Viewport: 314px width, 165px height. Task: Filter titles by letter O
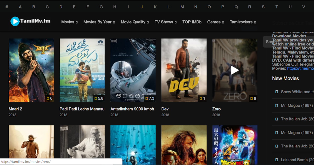click(209, 7)
